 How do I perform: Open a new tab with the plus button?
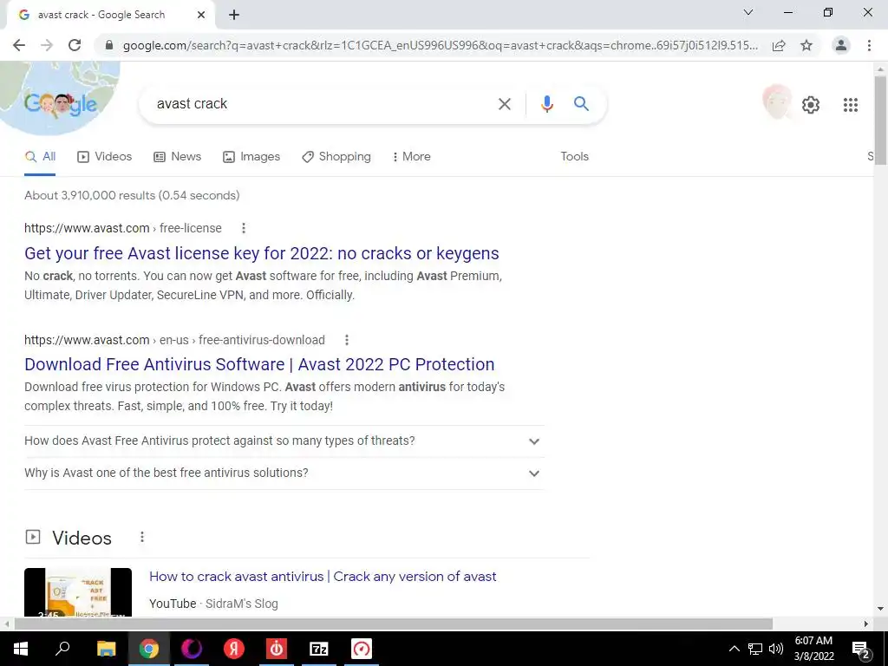point(234,16)
